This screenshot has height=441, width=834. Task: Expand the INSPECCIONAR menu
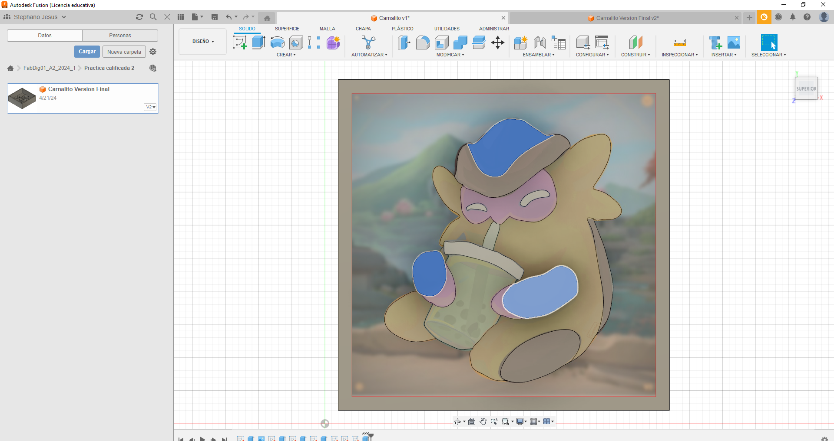click(x=680, y=55)
